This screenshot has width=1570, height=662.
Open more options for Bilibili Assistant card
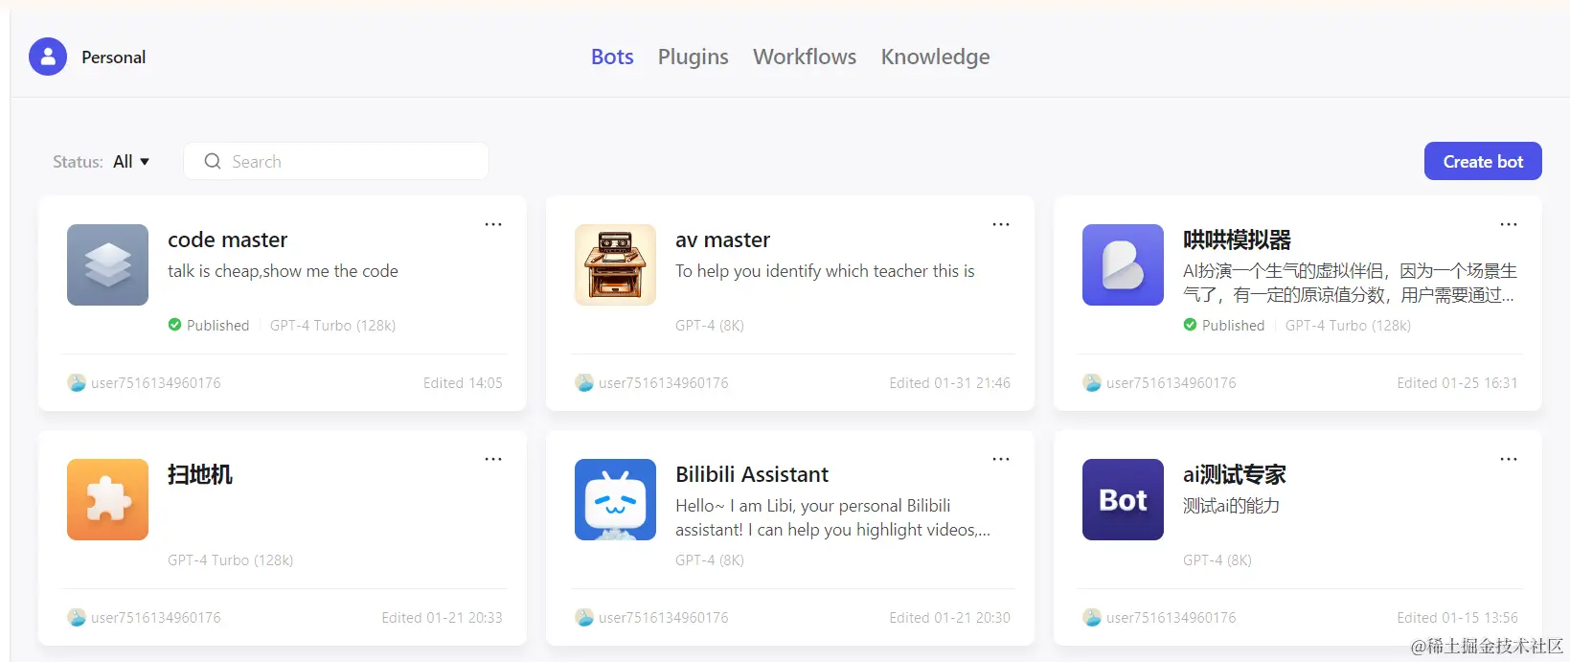[x=1001, y=459]
